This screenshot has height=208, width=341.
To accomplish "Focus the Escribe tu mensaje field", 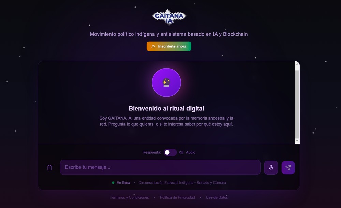I will point(160,167).
